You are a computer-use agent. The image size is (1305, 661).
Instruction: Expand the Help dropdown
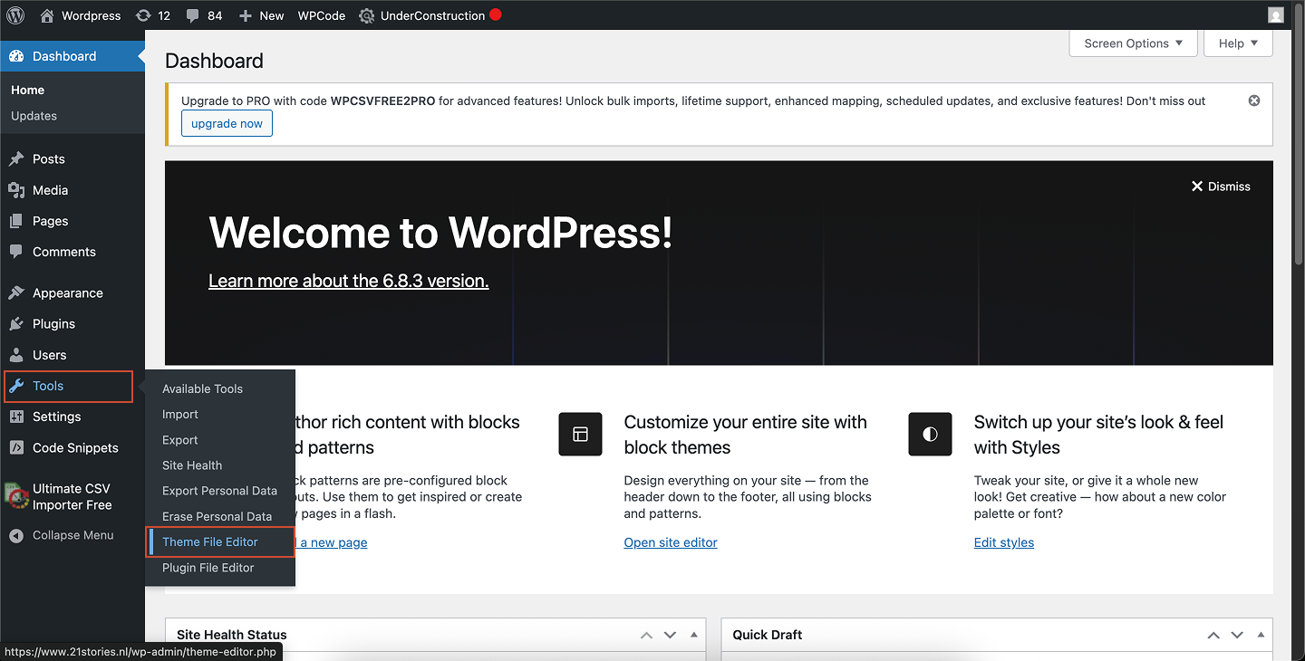coord(1238,43)
